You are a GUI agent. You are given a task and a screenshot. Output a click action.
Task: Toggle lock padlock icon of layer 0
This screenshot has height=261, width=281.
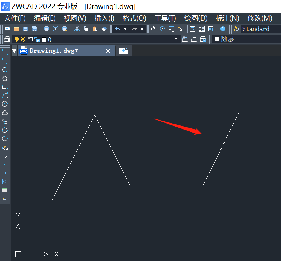click(37, 39)
